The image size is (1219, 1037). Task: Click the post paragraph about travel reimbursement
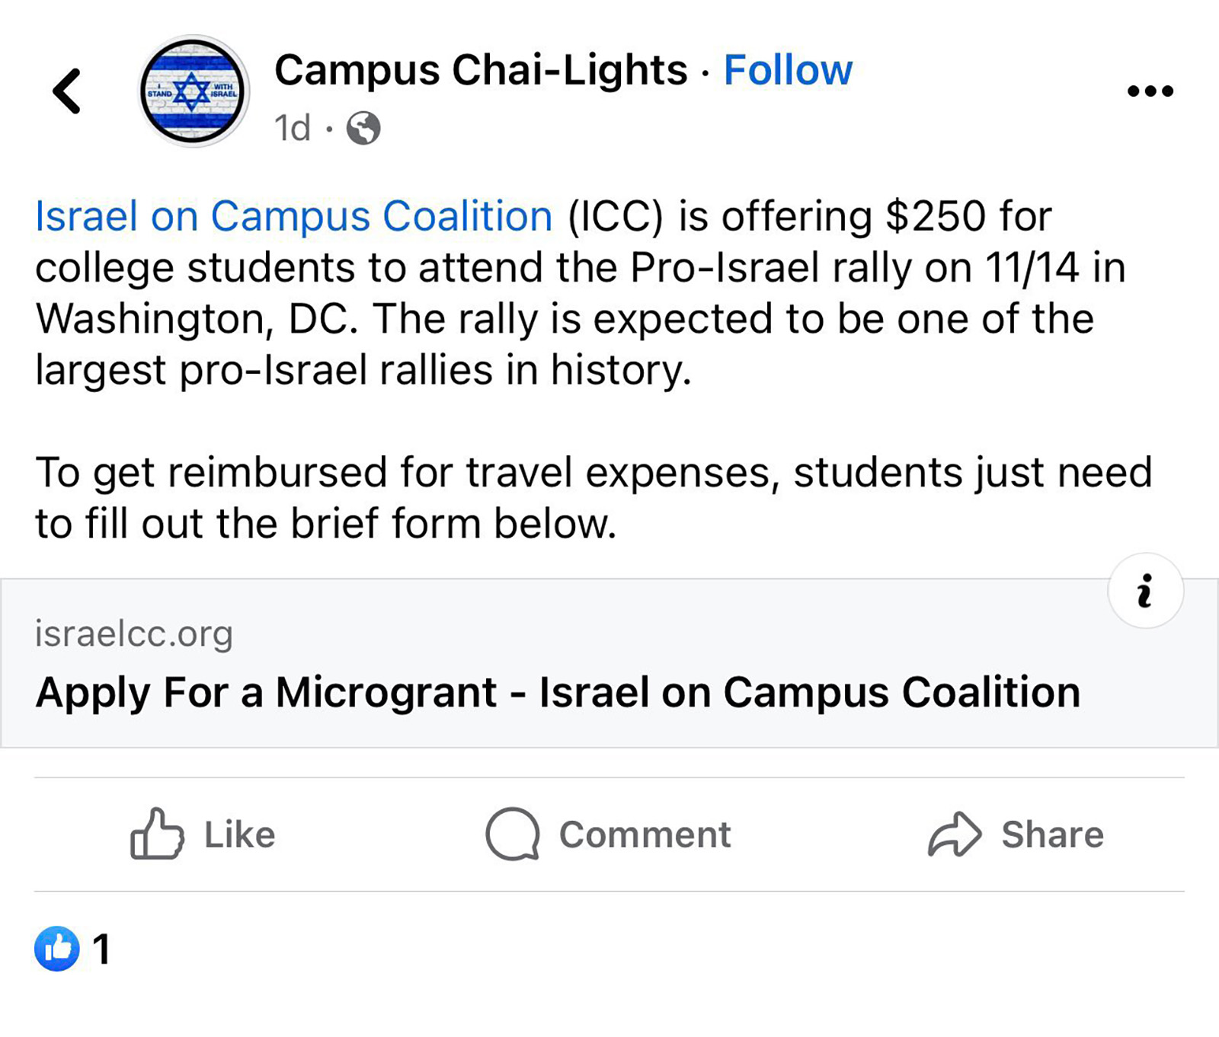[x=593, y=498]
